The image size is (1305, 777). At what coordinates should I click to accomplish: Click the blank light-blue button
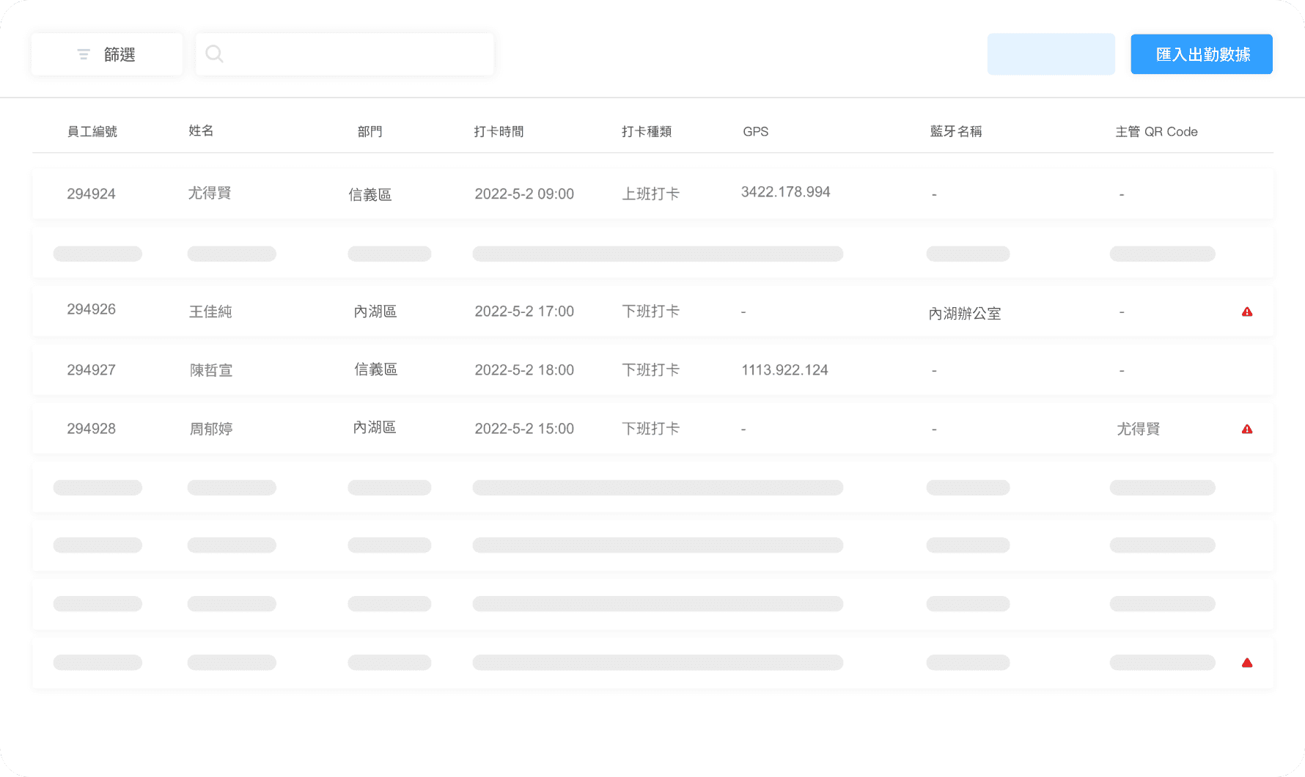click(x=1051, y=54)
